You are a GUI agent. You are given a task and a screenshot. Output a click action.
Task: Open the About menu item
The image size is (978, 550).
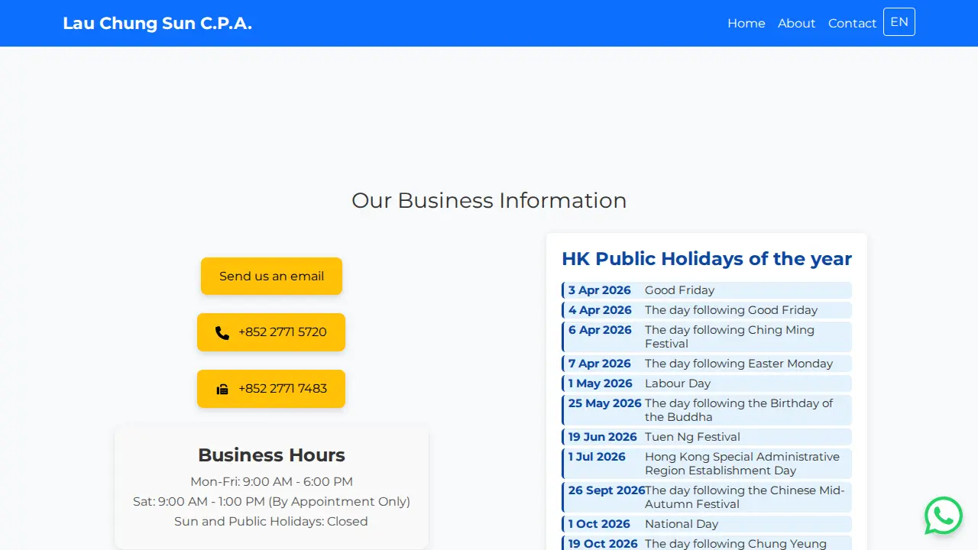(796, 24)
